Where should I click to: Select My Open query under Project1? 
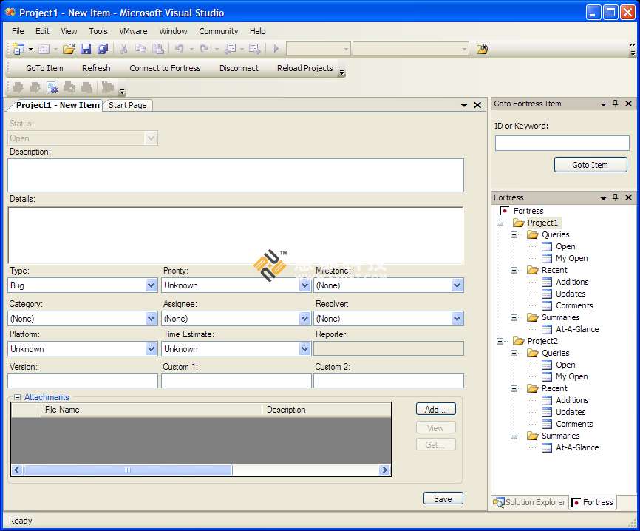pyautogui.click(x=571, y=258)
